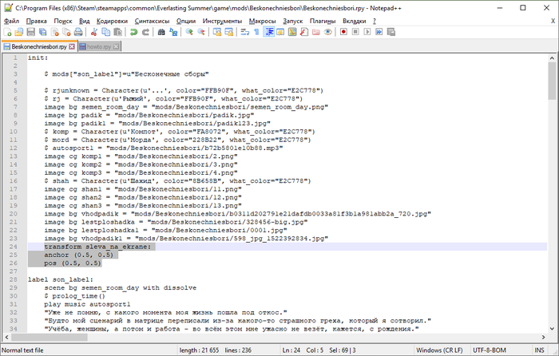Viewport: 559px width, 356px height.
Task: Open Find with the binoculars icon
Action: coord(161,32)
